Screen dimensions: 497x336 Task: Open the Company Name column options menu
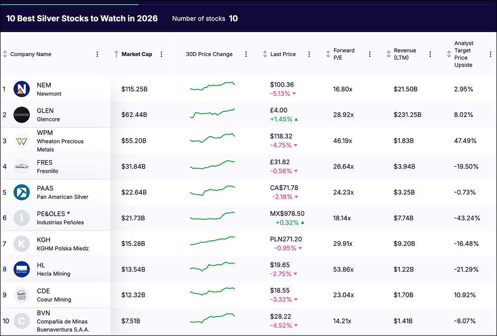[97, 54]
